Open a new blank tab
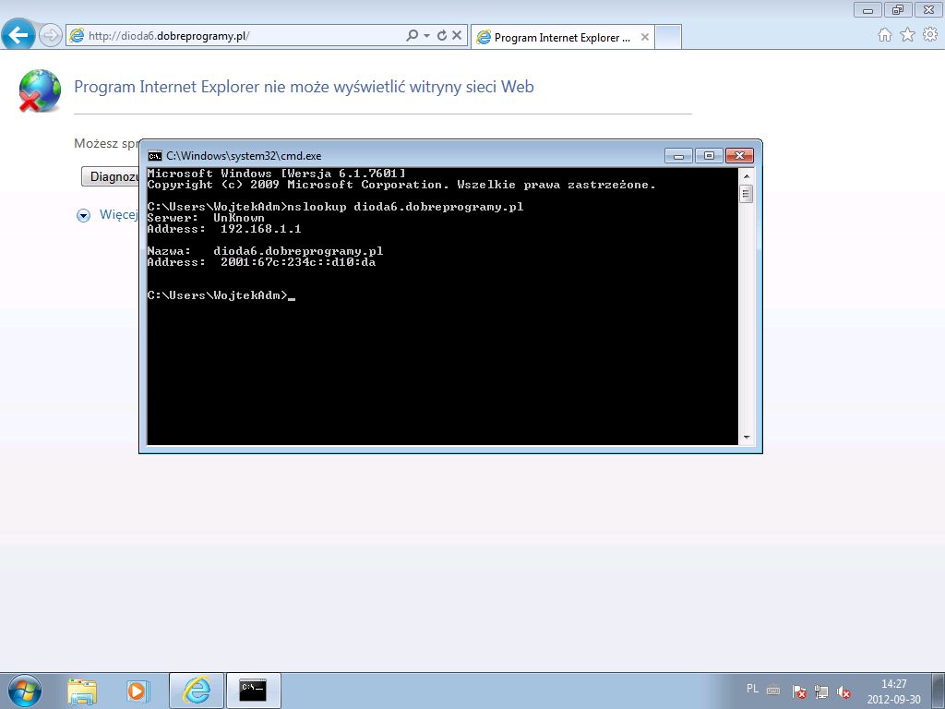This screenshot has height=709, width=945. (x=668, y=37)
